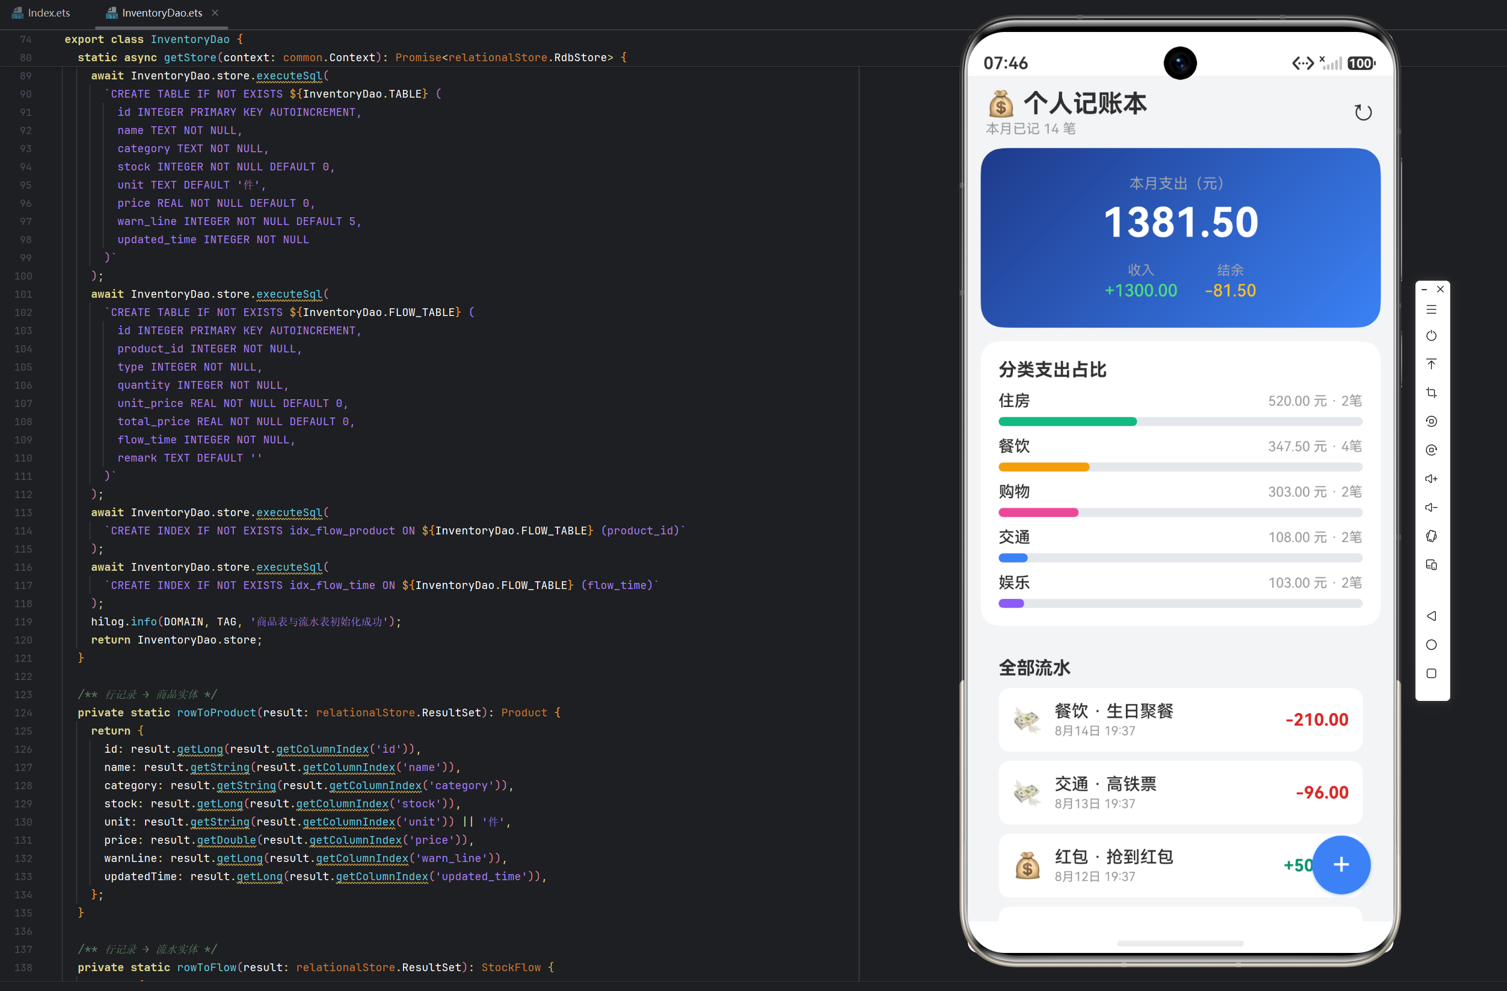Tap the 103.00 元 · 2笔 amount
Screen dimensions: 1507x991
(x=1315, y=583)
